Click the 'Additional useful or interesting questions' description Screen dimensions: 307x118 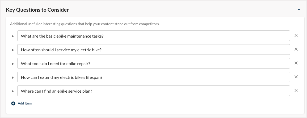click(85, 24)
